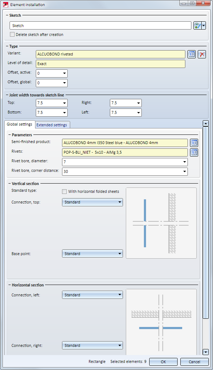Click the Sketch name input field

(100, 26)
